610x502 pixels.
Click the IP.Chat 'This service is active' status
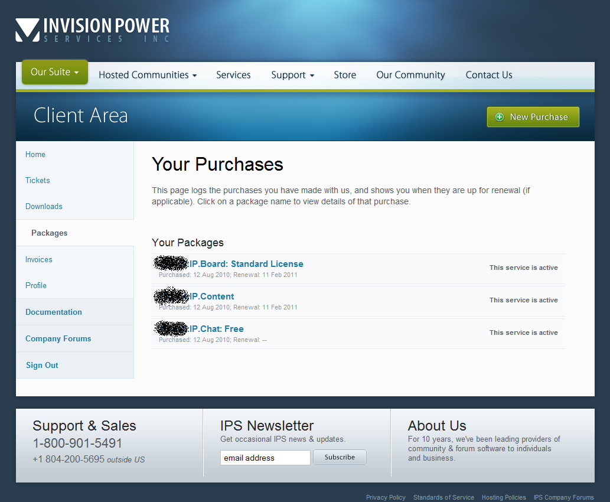(x=524, y=333)
